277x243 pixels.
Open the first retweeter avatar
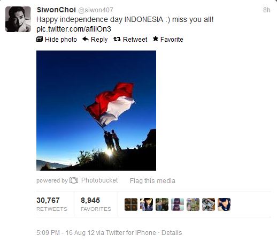pyautogui.click(x=131, y=204)
